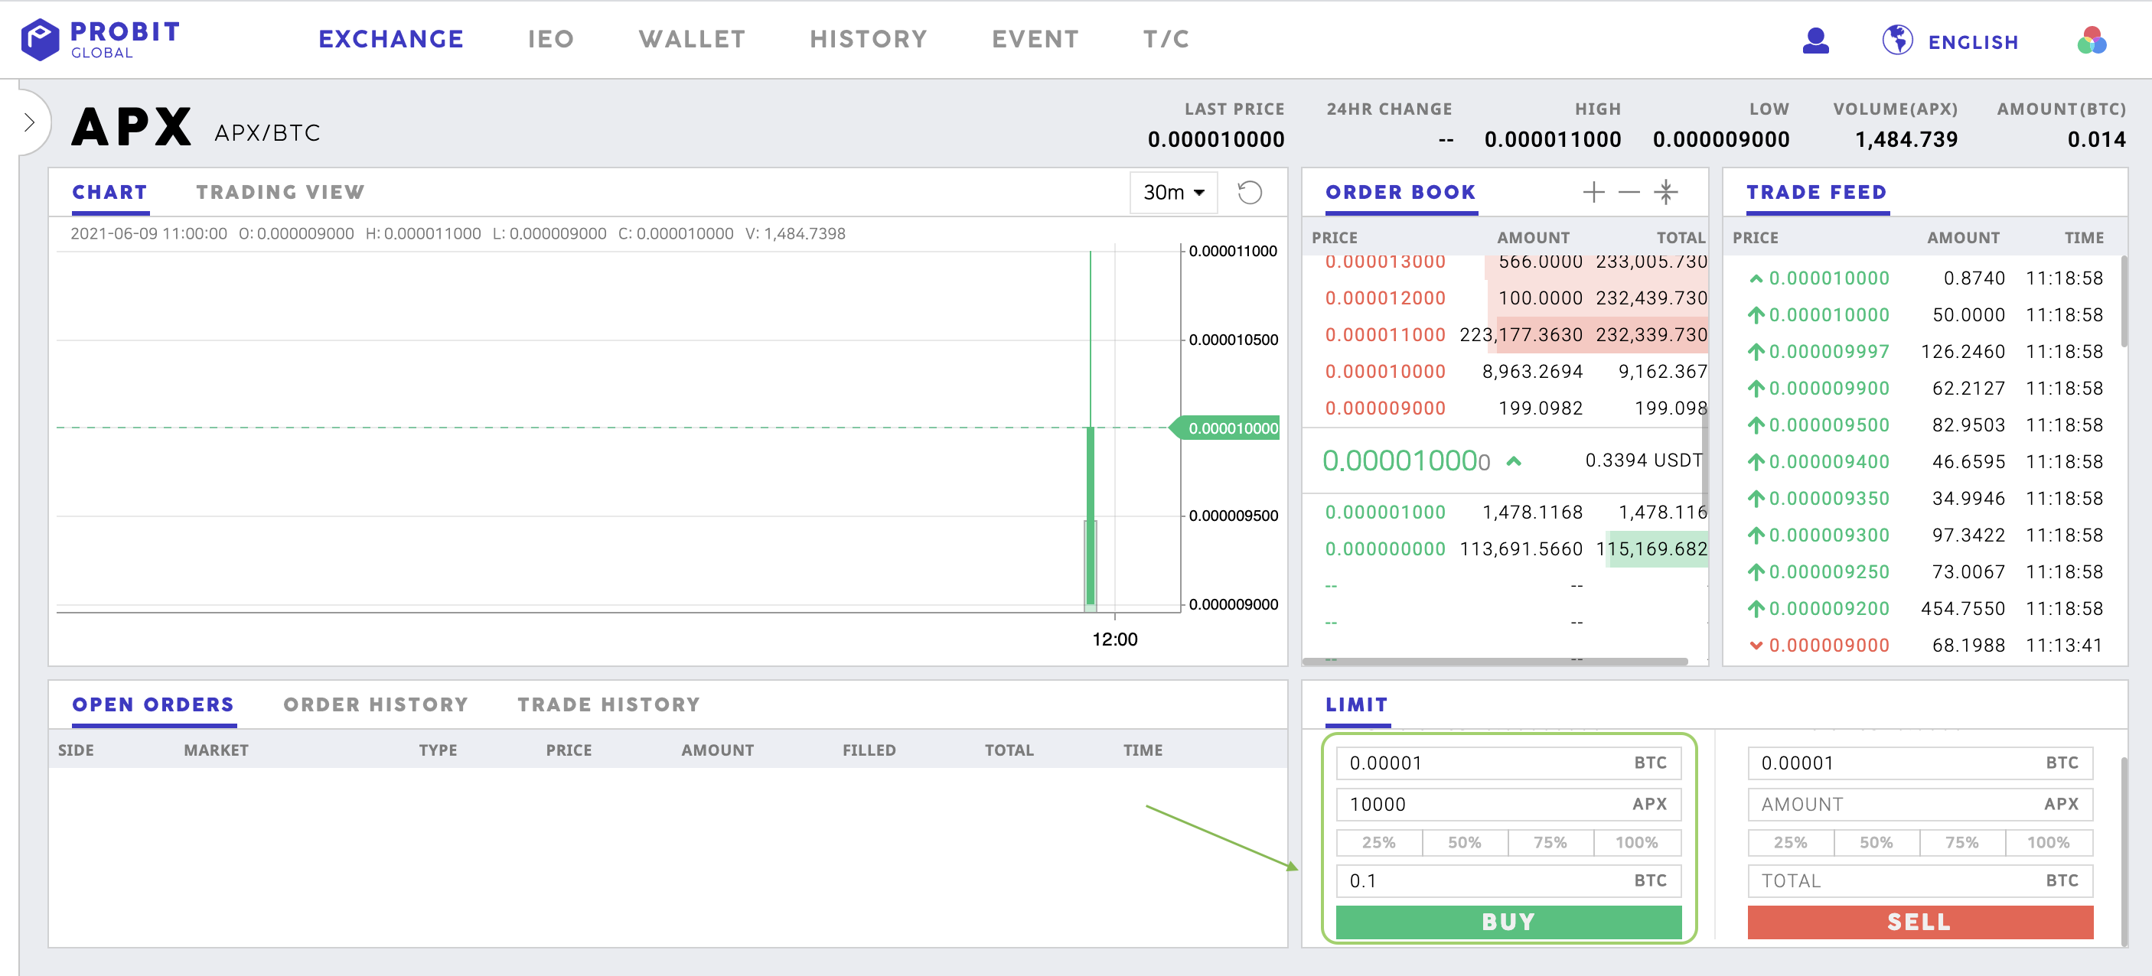Select 25% on the sell side

coord(1791,843)
